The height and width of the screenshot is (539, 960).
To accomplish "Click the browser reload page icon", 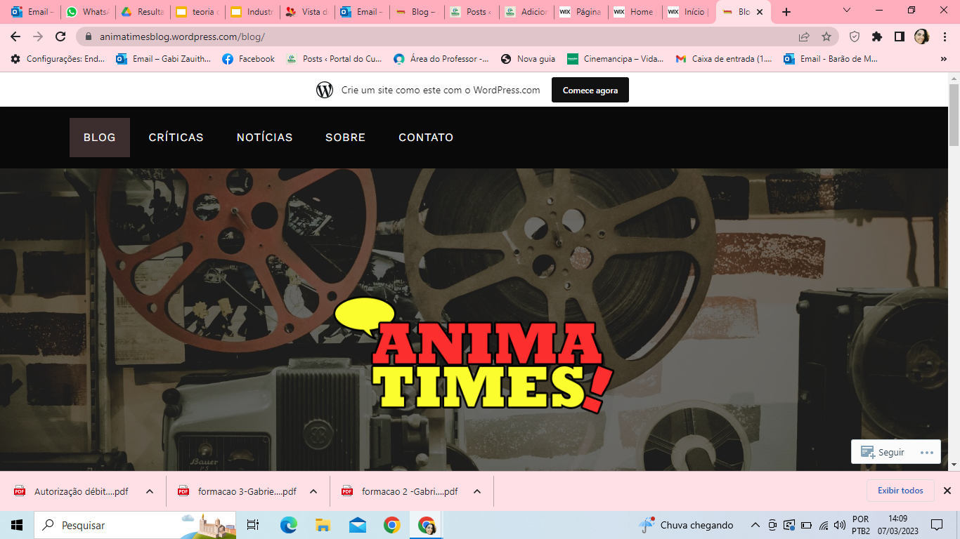I will tap(60, 36).
